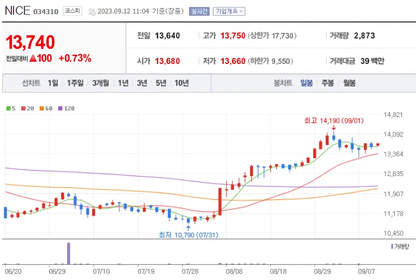Click the green 5-day moving average swatch

pyautogui.click(x=8, y=108)
